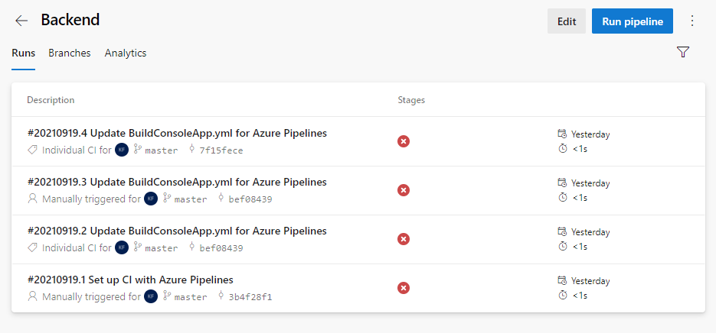This screenshot has width=716, height=333.
Task: Click failed status icon for run #20210919.3
Action: pyautogui.click(x=404, y=190)
